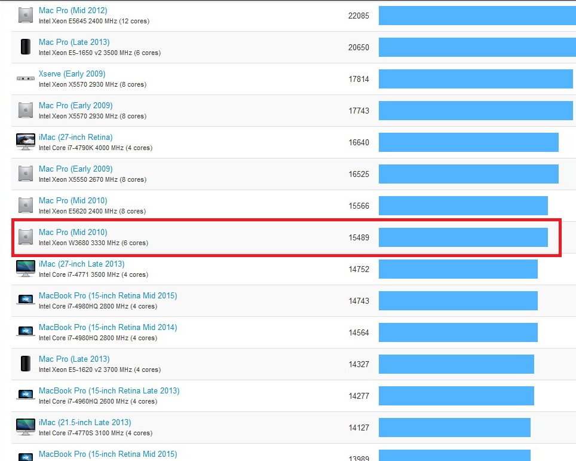Click the text Intel Xeon X5550 2670 MHz
576x461 pixels.
(x=78, y=179)
